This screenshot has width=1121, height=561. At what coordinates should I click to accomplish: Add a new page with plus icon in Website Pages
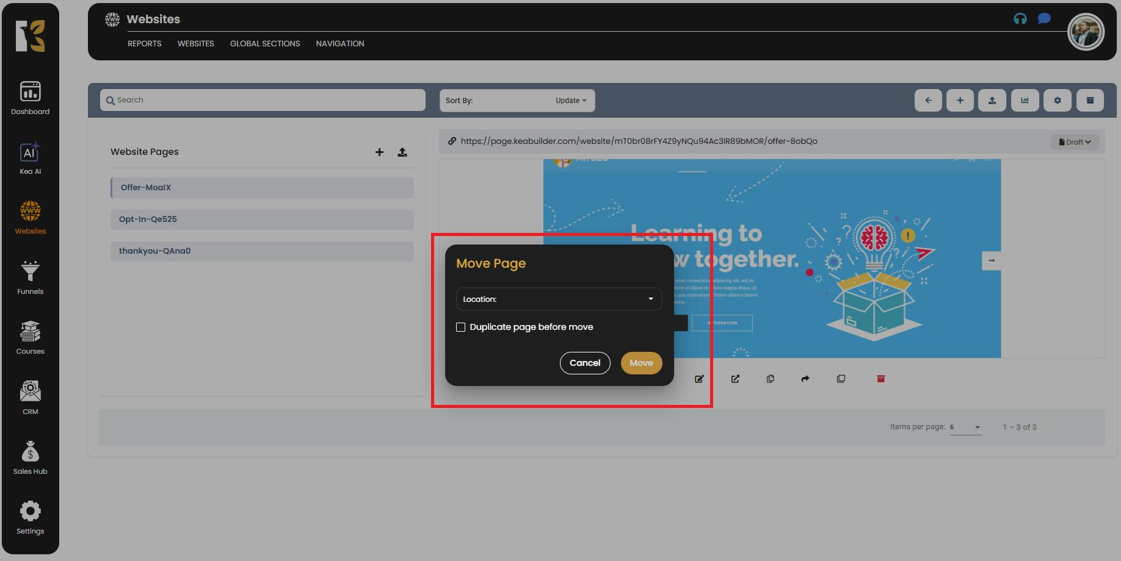(x=379, y=152)
